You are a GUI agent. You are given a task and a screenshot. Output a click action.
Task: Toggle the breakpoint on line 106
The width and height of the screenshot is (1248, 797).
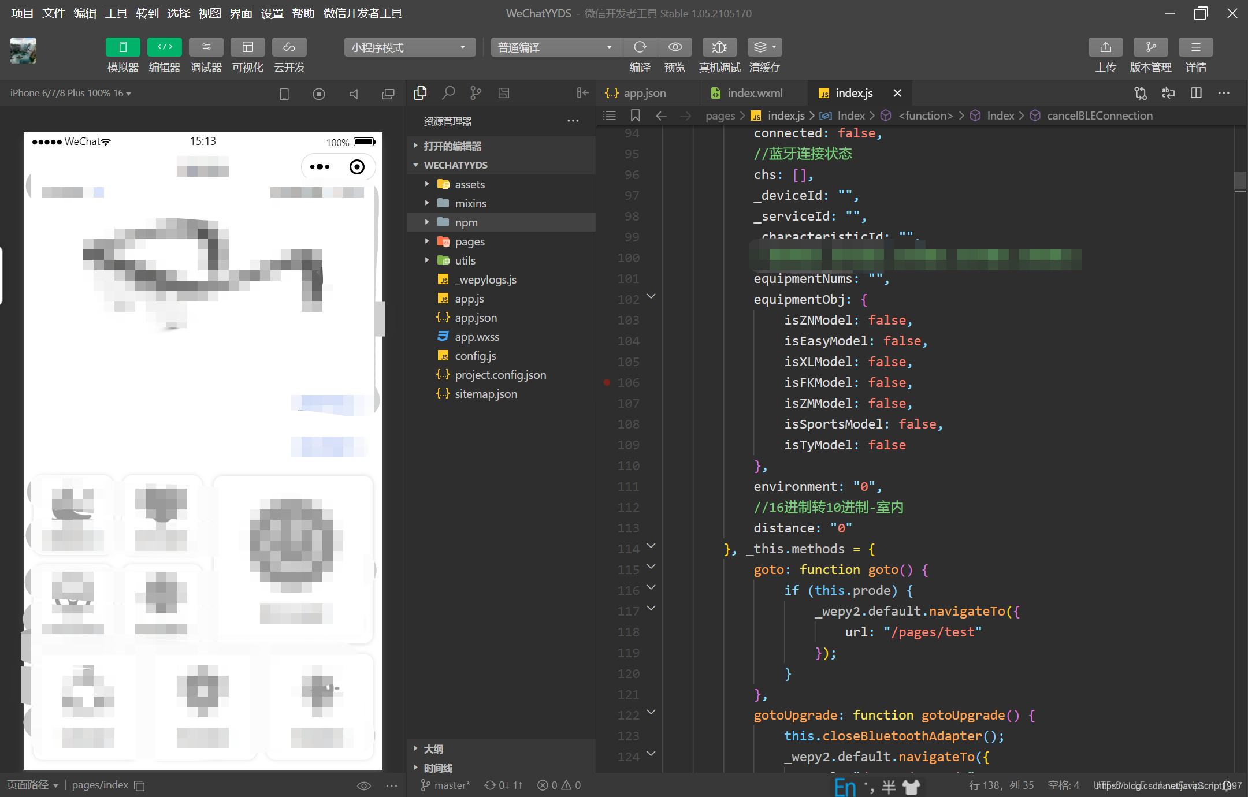[x=607, y=382]
